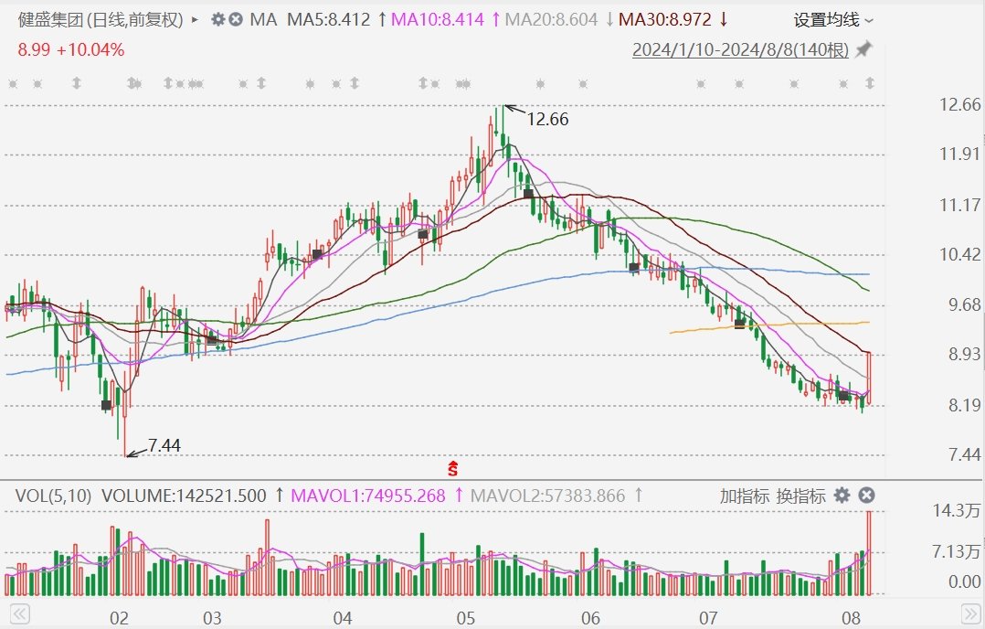Viewport: 985px width, 629px height.
Task: Click the red S marker above 05
Action: tap(453, 468)
